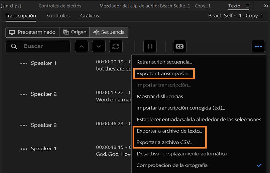Click Speaker 2 label at 00:00:46:23

[44, 125]
